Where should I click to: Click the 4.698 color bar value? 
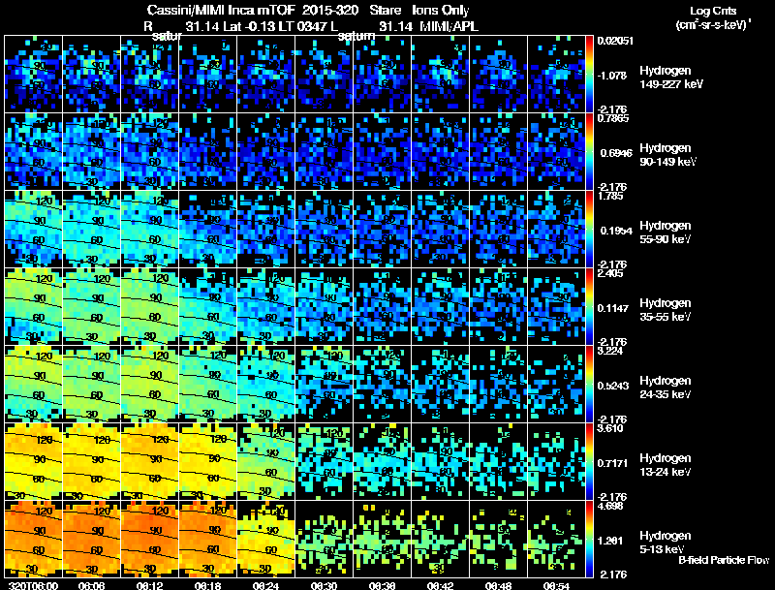[610, 506]
